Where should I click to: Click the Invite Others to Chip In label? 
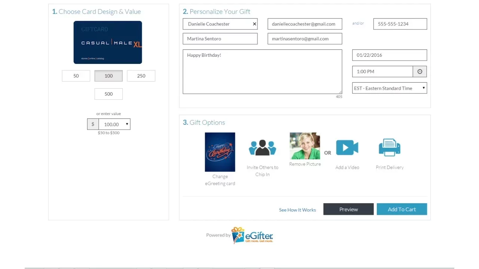(x=262, y=171)
